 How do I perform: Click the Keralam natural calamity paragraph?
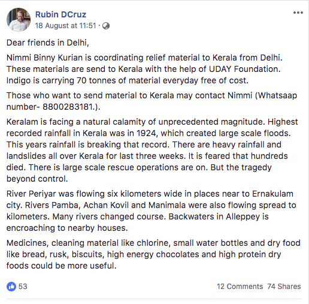[152, 150]
